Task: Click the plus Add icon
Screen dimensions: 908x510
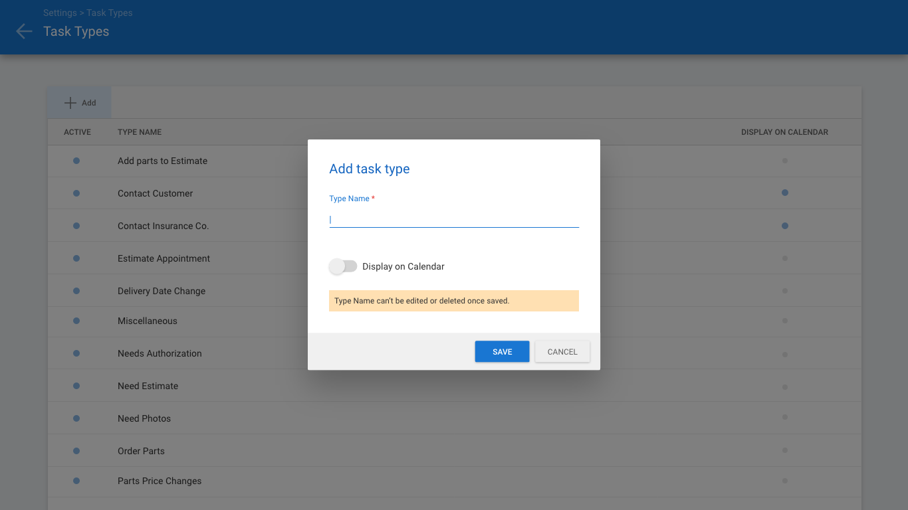Action: 70,103
